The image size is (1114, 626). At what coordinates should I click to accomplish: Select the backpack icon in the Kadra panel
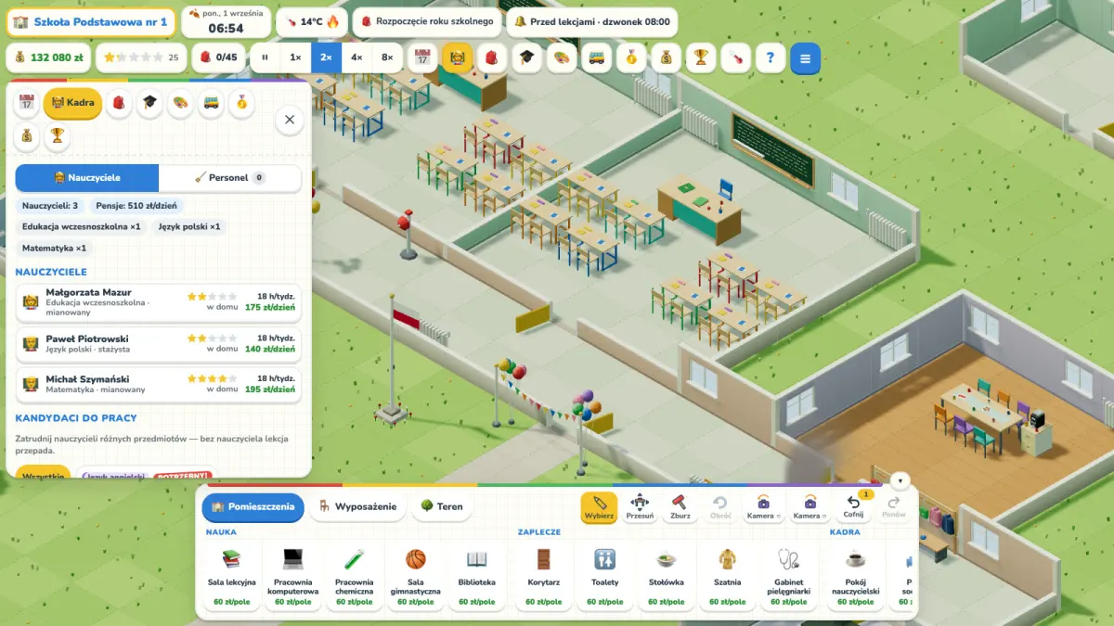coord(119,103)
